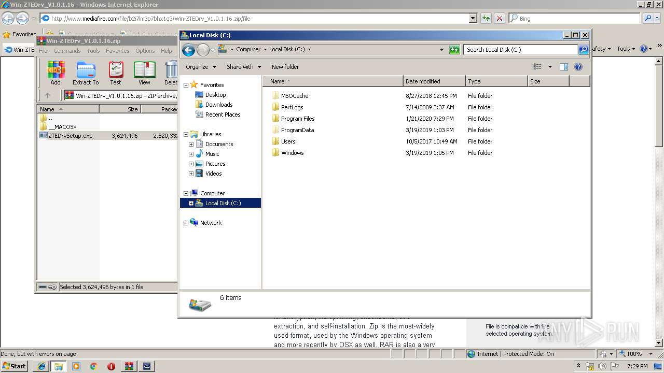Open the Share with dropdown
The width and height of the screenshot is (664, 373).
(x=244, y=67)
